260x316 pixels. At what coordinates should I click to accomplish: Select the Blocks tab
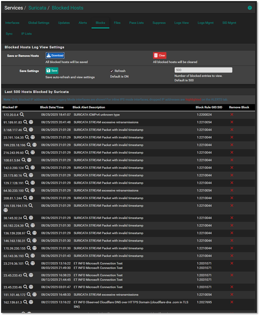pos(100,23)
